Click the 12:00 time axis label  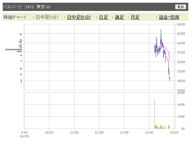[x=99, y=132]
